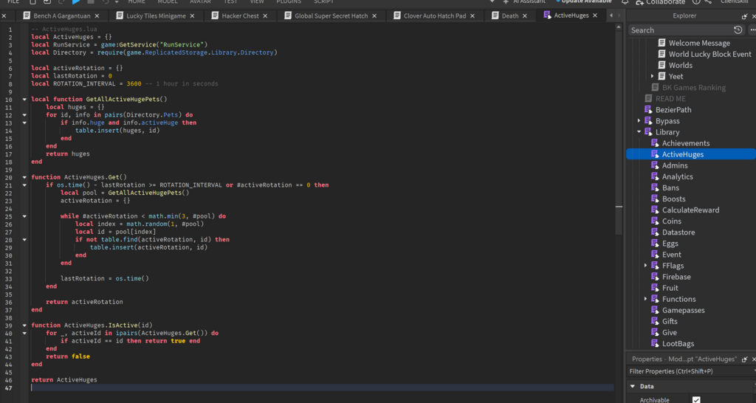
Task: Select the Datastore module script icon
Action: pos(655,232)
